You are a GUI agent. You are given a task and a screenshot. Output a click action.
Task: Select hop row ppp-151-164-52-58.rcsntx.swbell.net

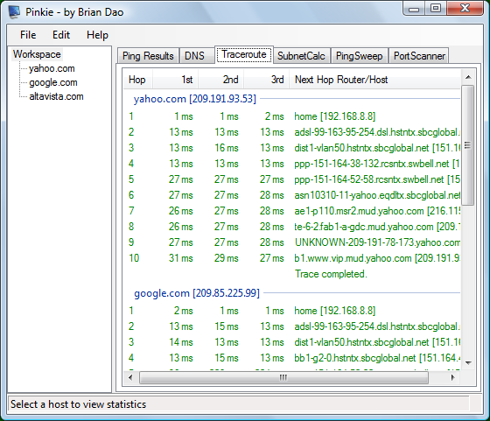pyautogui.click(x=292, y=179)
